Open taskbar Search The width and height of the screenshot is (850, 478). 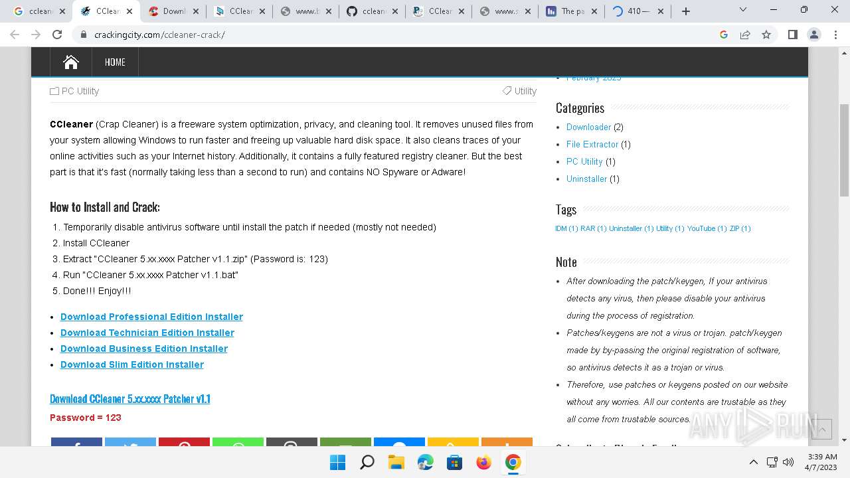point(367,462)
